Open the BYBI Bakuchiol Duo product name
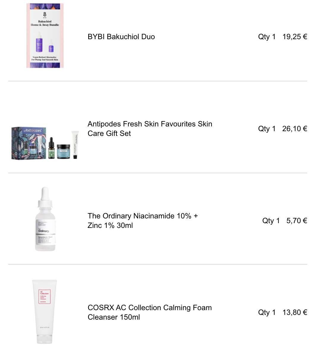 click(x=121, y=37)
